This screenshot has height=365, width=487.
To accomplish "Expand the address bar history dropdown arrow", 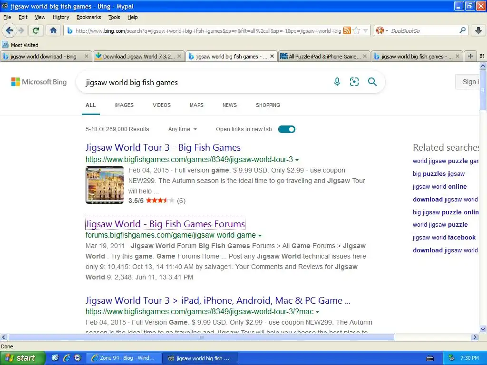I will point(366,30).
